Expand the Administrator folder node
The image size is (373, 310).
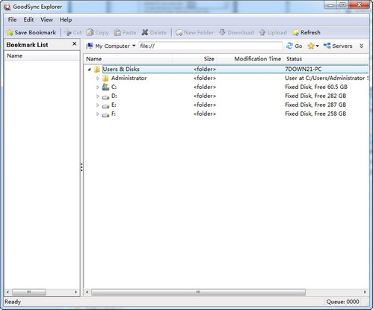pyautogui.click(x=98, y=78)
